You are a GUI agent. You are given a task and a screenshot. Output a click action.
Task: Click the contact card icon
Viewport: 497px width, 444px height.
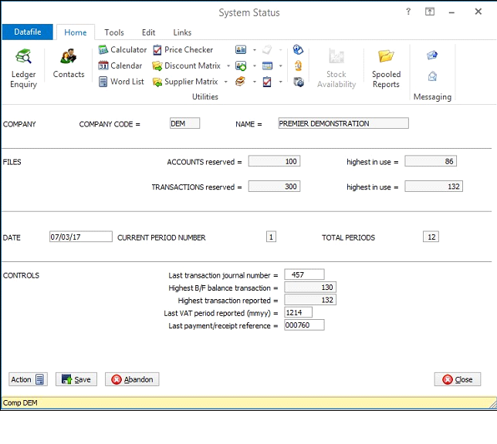click(241, 50)
